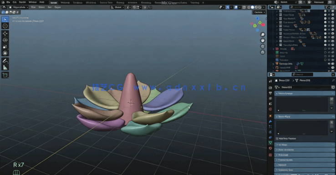Select the Add Cube tool
The width and height of the screenshot is (336, 175).
(x=5, y=75)
